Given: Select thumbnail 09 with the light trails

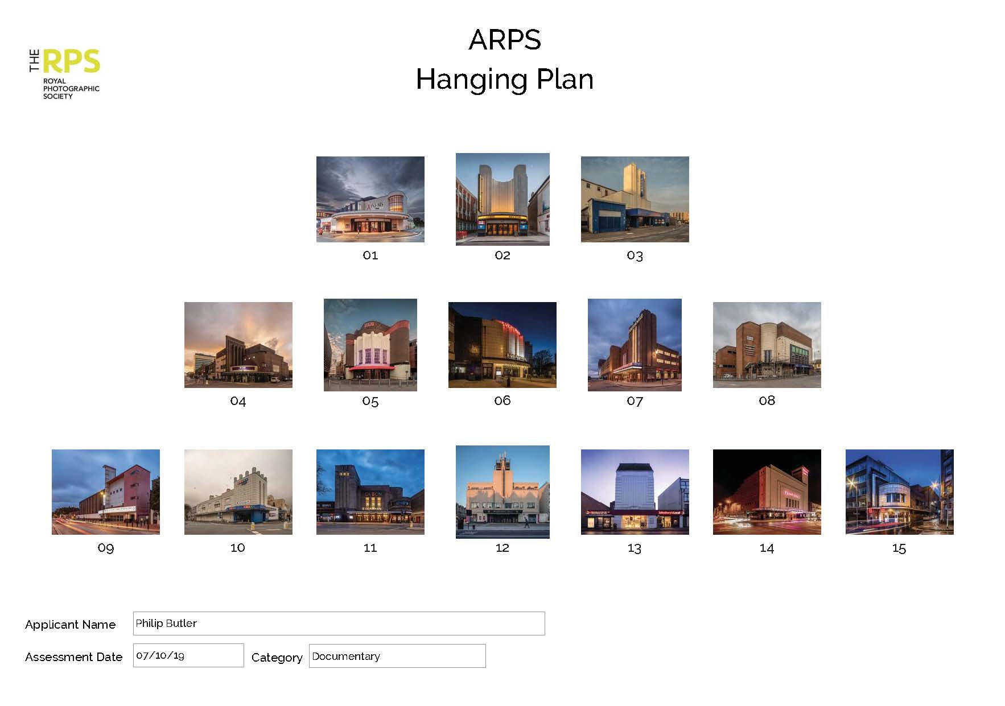Looking at the screenshot, I should coord(106,492).
